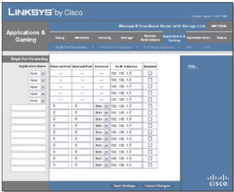The height and width of the screenshot is (192, 234).
Task: Open the Protocol Both dropdown in the last row
Action: pyautogui.click(x=102, y=165)
